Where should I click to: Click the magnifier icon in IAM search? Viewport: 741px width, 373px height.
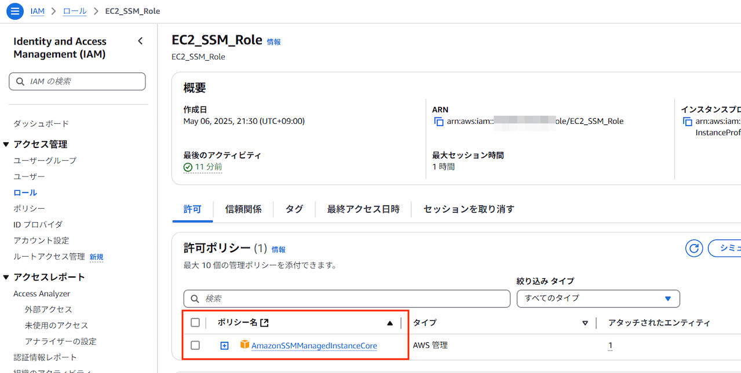click(x=21, y=82)
